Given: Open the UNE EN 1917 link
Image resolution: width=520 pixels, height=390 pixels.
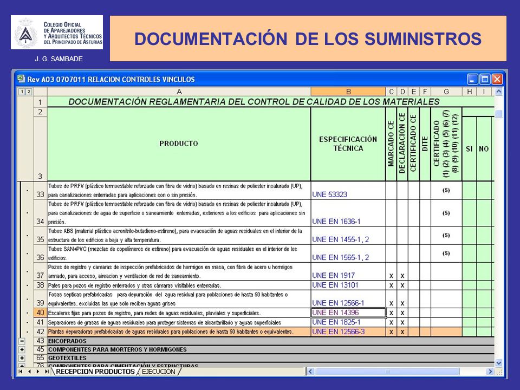Looking at the screenshot, I should point(334,276).
